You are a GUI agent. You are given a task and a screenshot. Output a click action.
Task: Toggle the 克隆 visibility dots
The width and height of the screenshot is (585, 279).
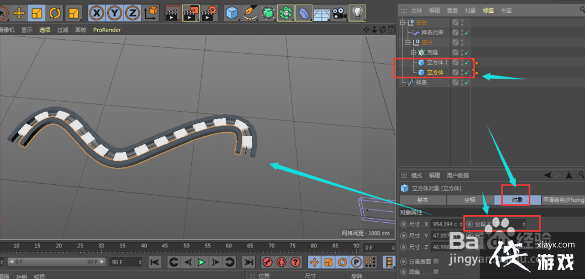[x=462, y=53]
